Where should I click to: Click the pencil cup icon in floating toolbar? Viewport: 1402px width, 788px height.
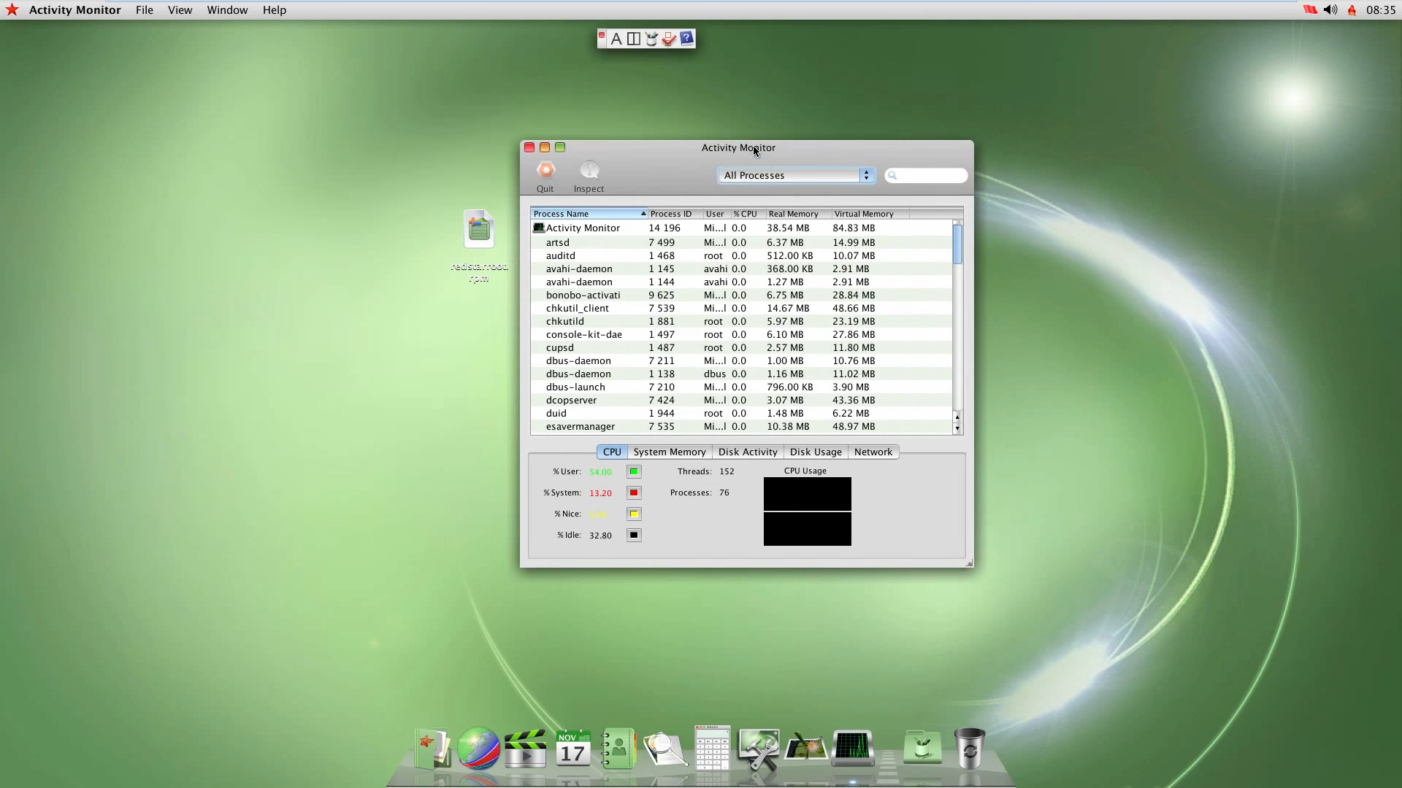(651, 39)
